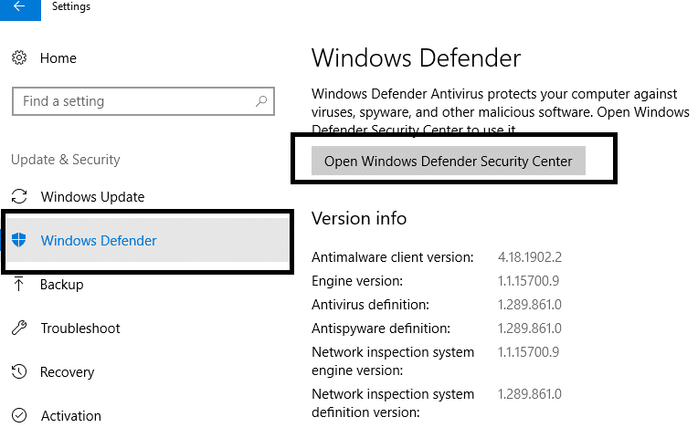Click the Backup upload arrow icon
698x438 pixels.
click(x=19, y=285)
